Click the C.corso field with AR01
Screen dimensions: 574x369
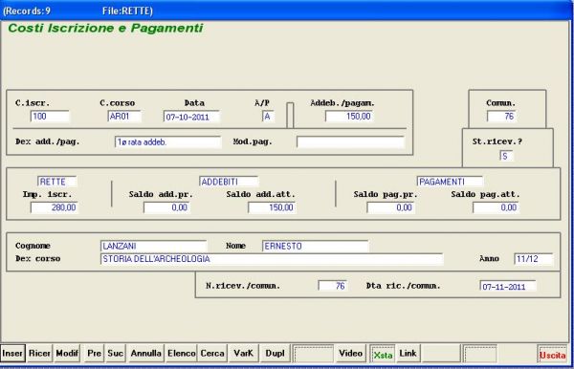click(124, 117)
